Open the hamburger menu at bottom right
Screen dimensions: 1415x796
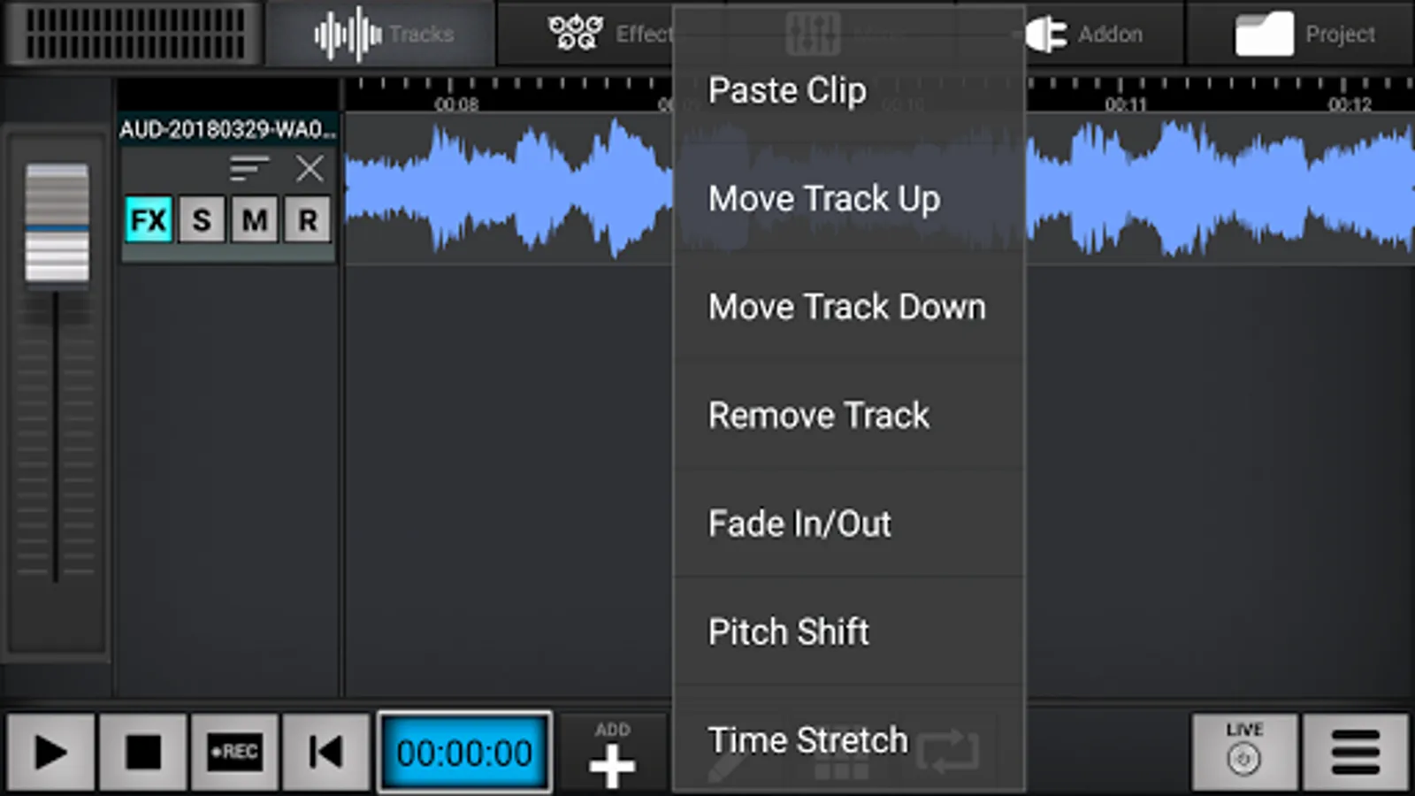coord(1355,753)
